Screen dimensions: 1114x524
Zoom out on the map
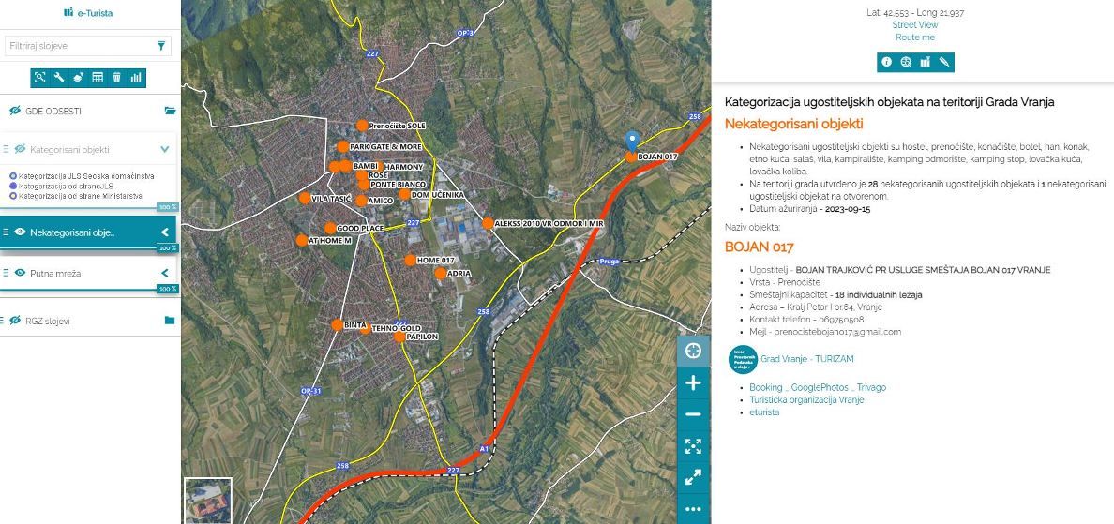[693, 414]
